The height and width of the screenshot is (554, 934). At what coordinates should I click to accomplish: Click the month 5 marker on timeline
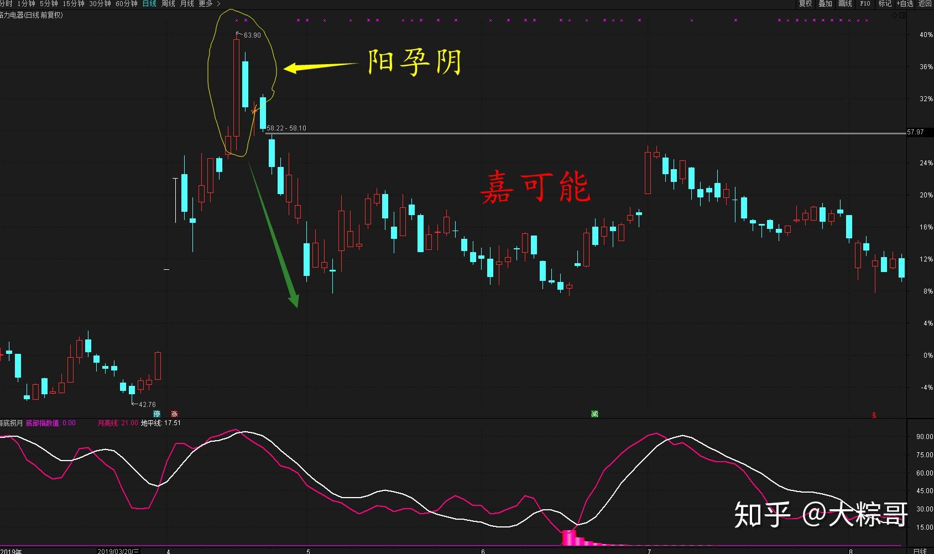(x=308, y=551)
